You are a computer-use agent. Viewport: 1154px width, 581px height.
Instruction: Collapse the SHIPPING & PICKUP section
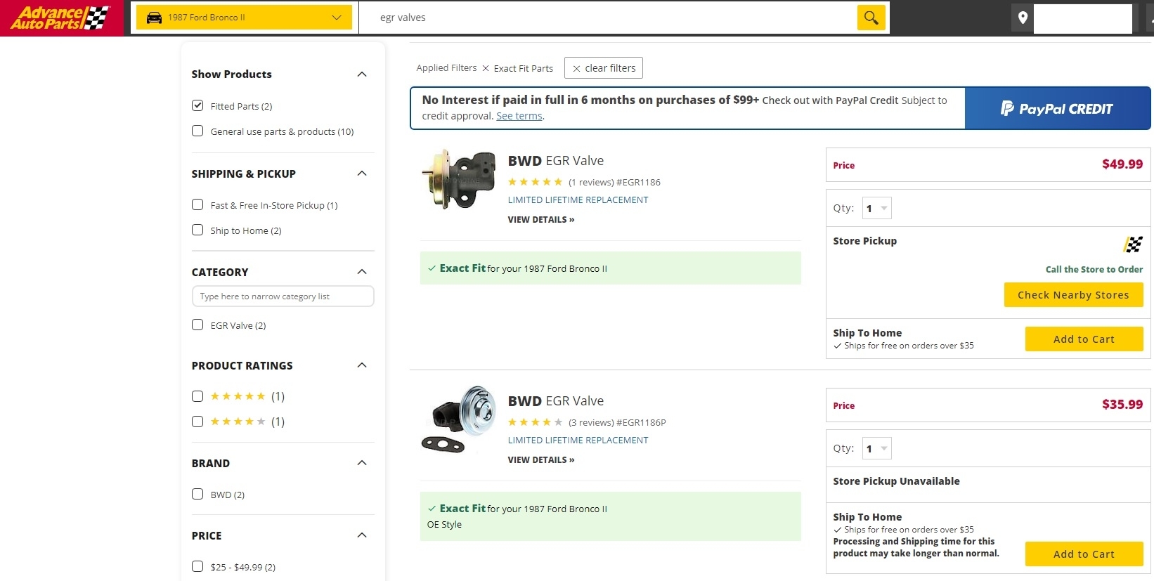362,174
